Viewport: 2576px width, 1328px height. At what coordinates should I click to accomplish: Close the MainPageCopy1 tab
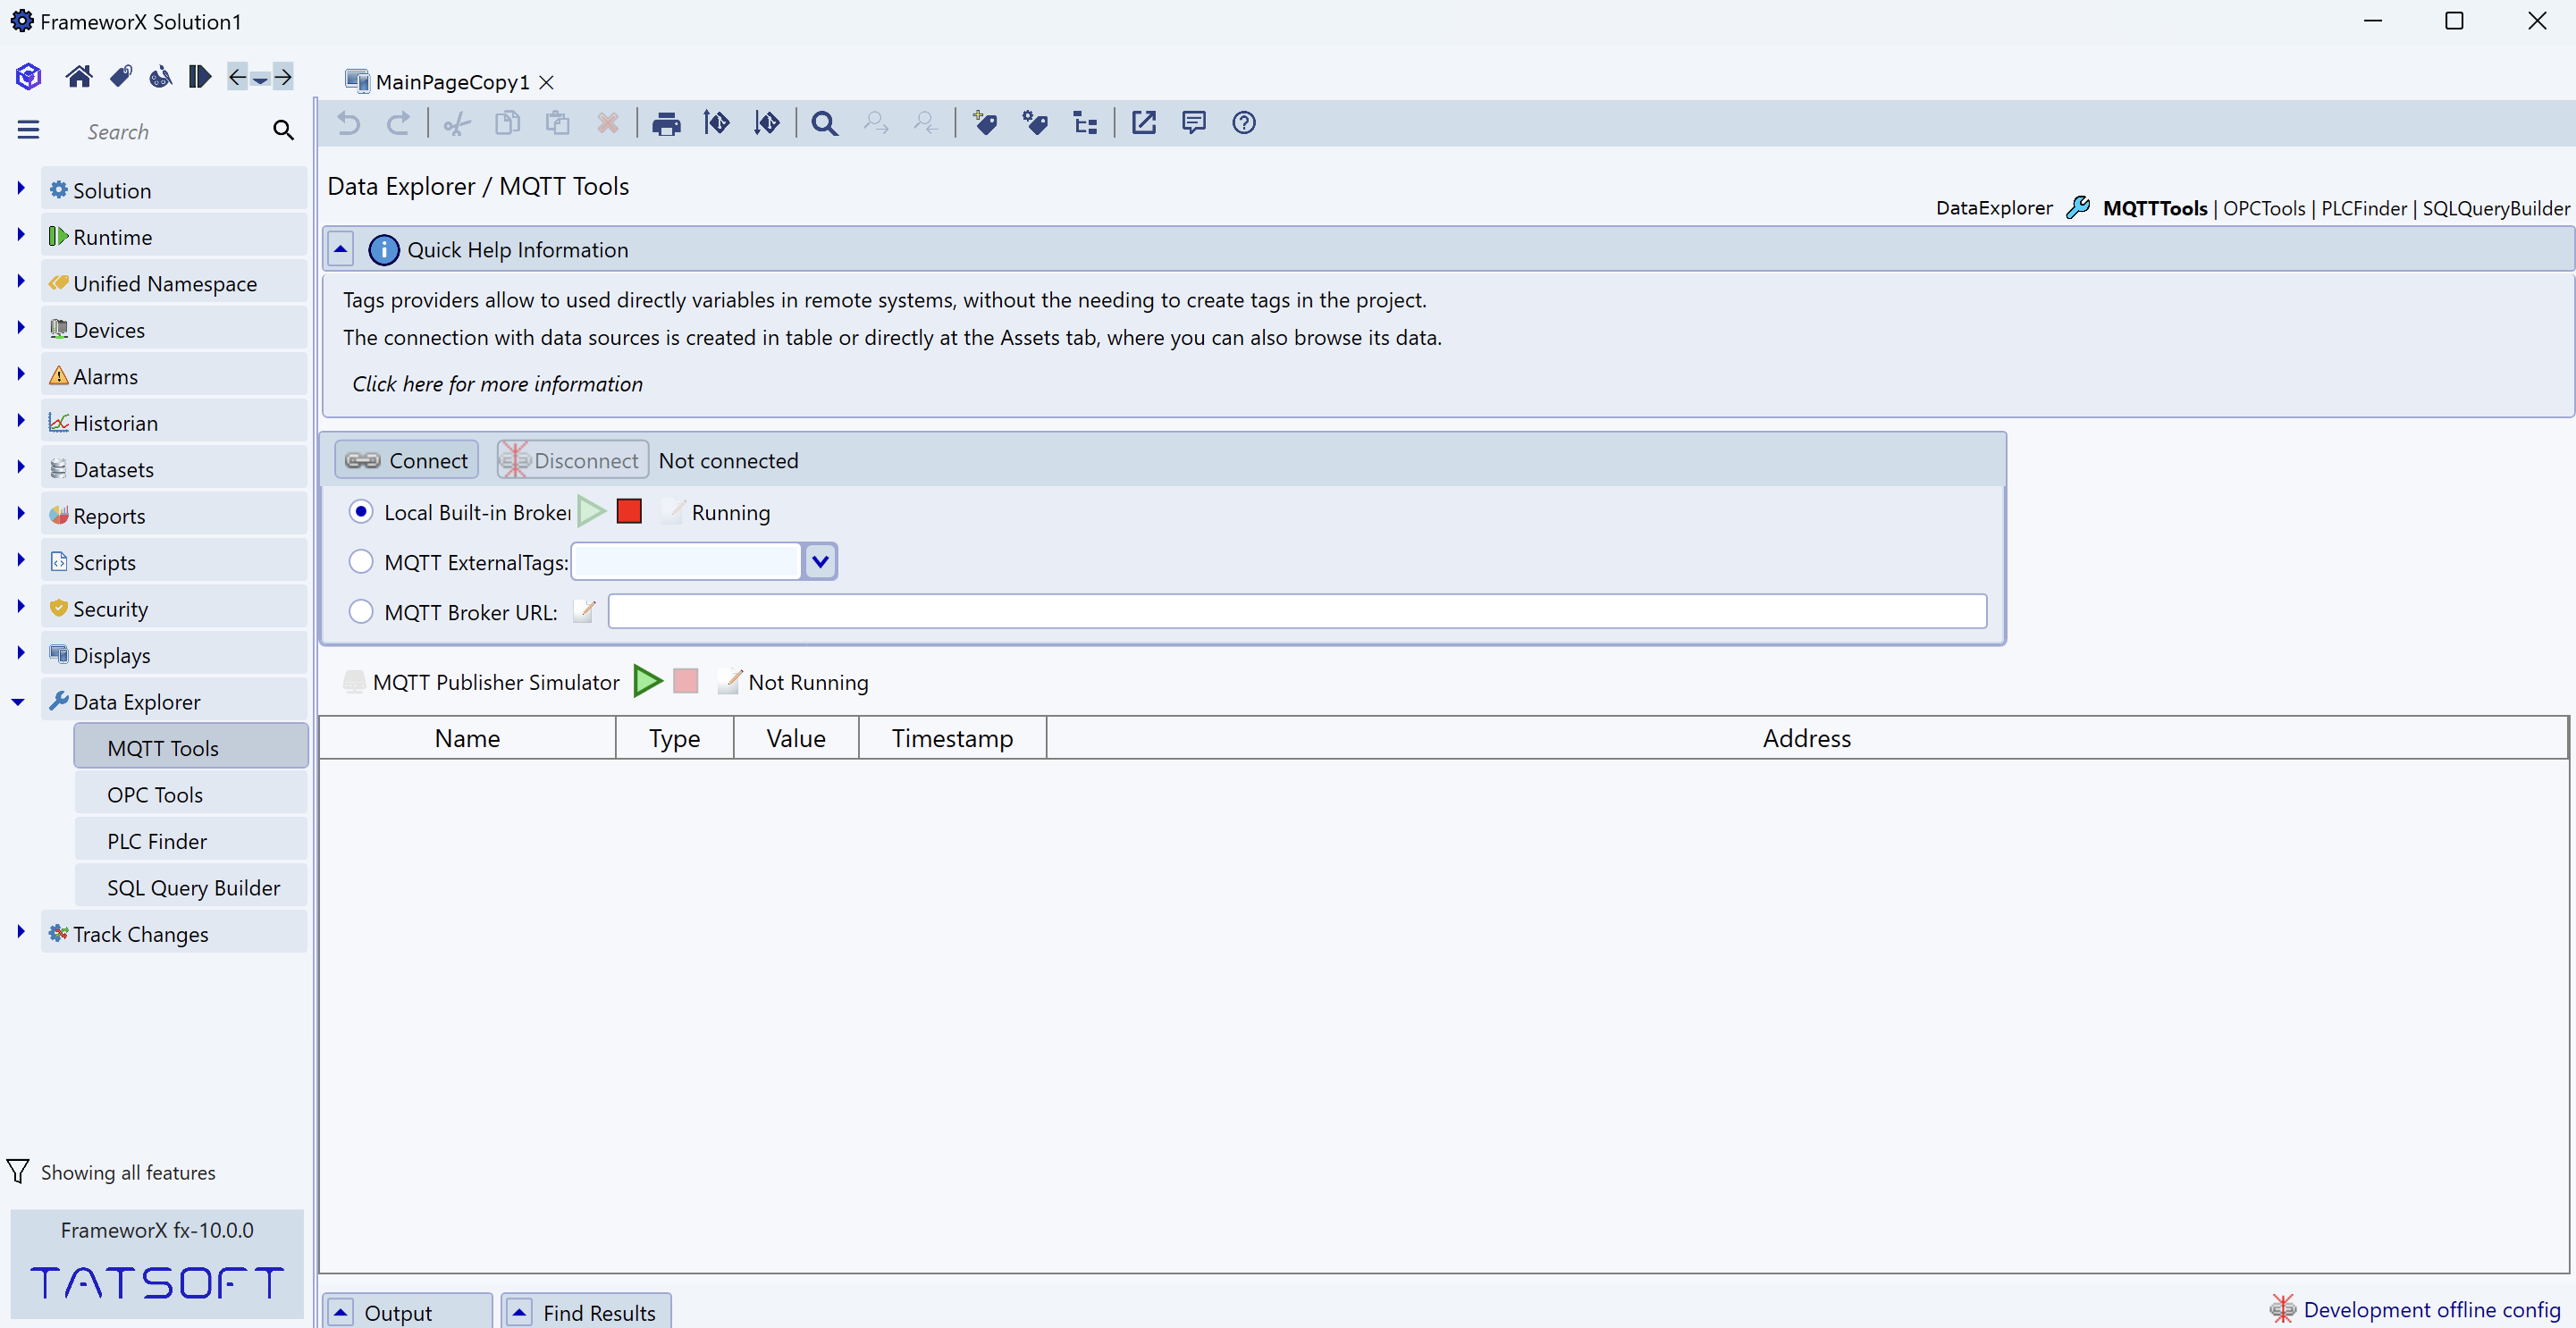tap(546, 82)
